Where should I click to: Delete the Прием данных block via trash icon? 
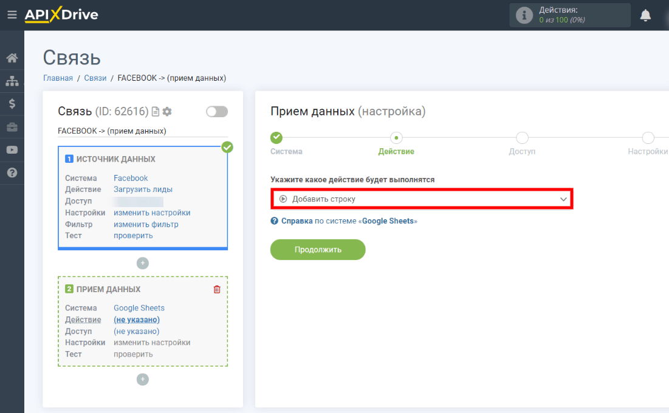(x=217, y=289)
